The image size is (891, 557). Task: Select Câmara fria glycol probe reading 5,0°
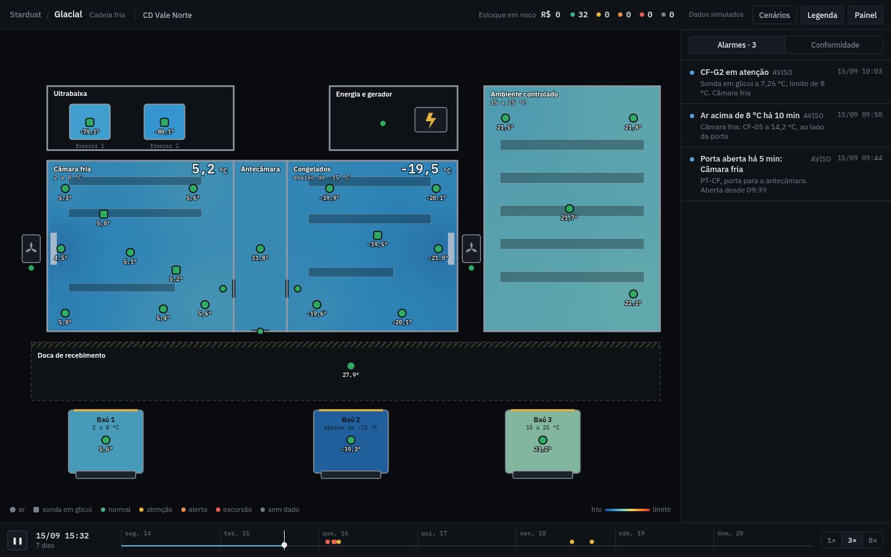tap(103, 214)
